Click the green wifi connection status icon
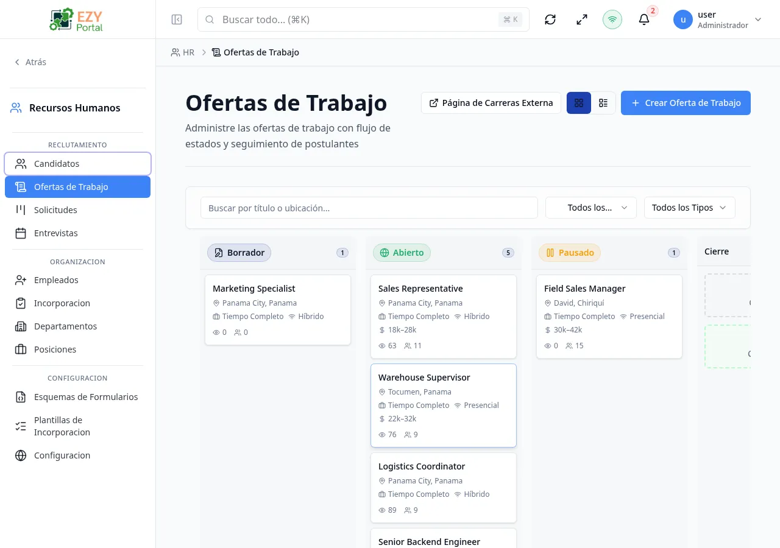 (x=612, y=19)
